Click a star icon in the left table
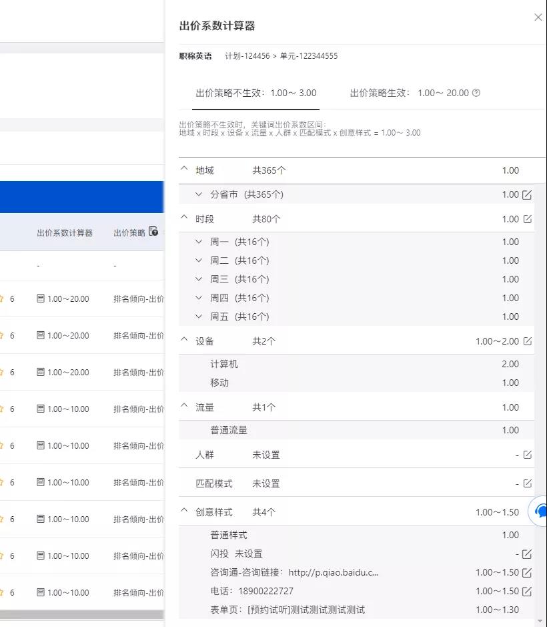 pos(3,298)
